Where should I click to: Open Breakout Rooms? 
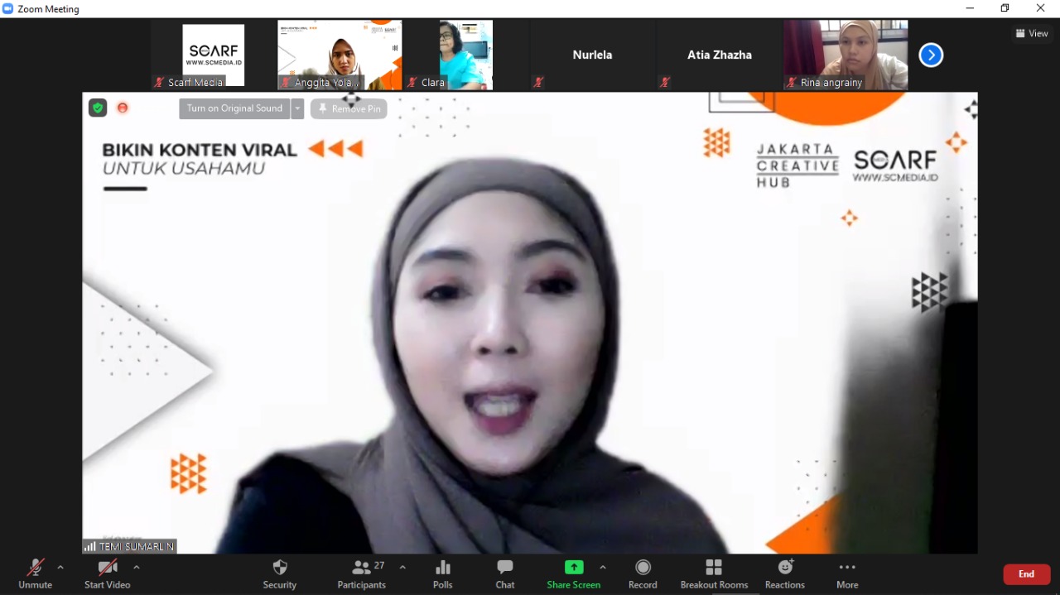714,573
